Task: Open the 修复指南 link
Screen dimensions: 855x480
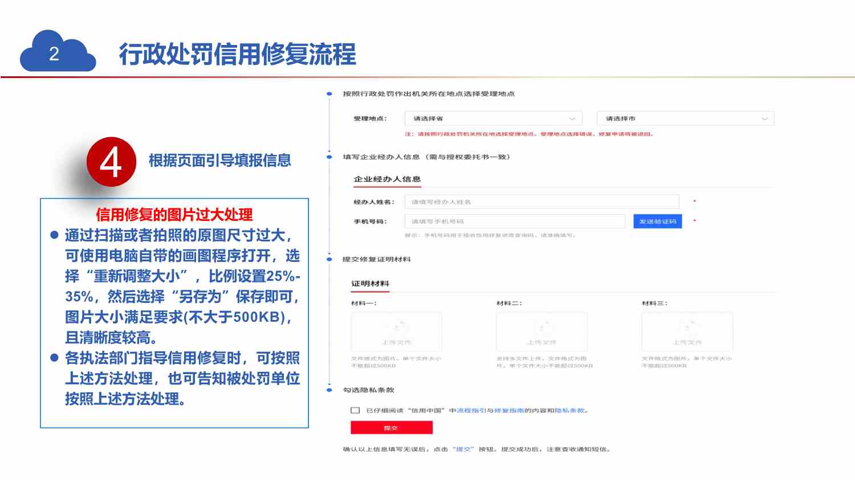Action: 508,410
